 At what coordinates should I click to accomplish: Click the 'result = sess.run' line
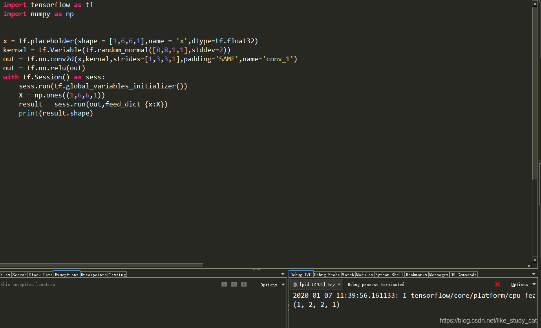93,104
